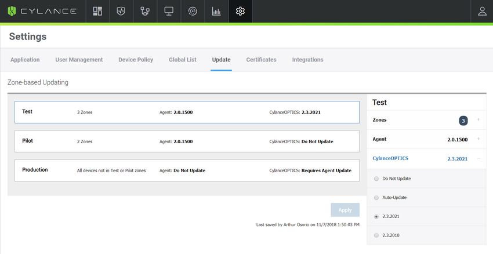Select the Production update rule row
Image resolution: width=493 pixels, height=254 pixels.
pos(187,170)
